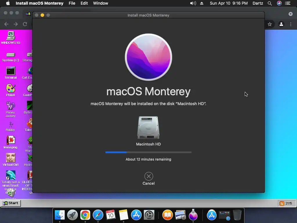This screenshot has width=297, height=223.
Task: Click the 21:15 clock in Windows 93 taskbar
Action: point(289,203)
